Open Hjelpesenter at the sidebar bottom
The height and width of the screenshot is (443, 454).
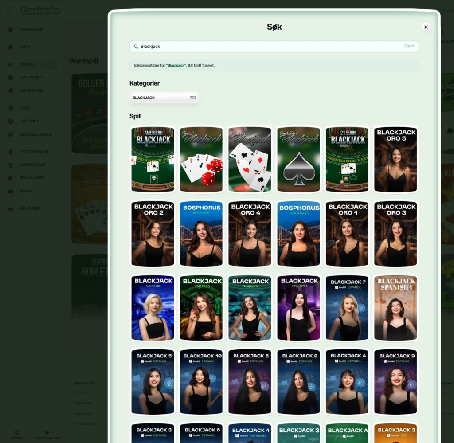pos(47,435)
